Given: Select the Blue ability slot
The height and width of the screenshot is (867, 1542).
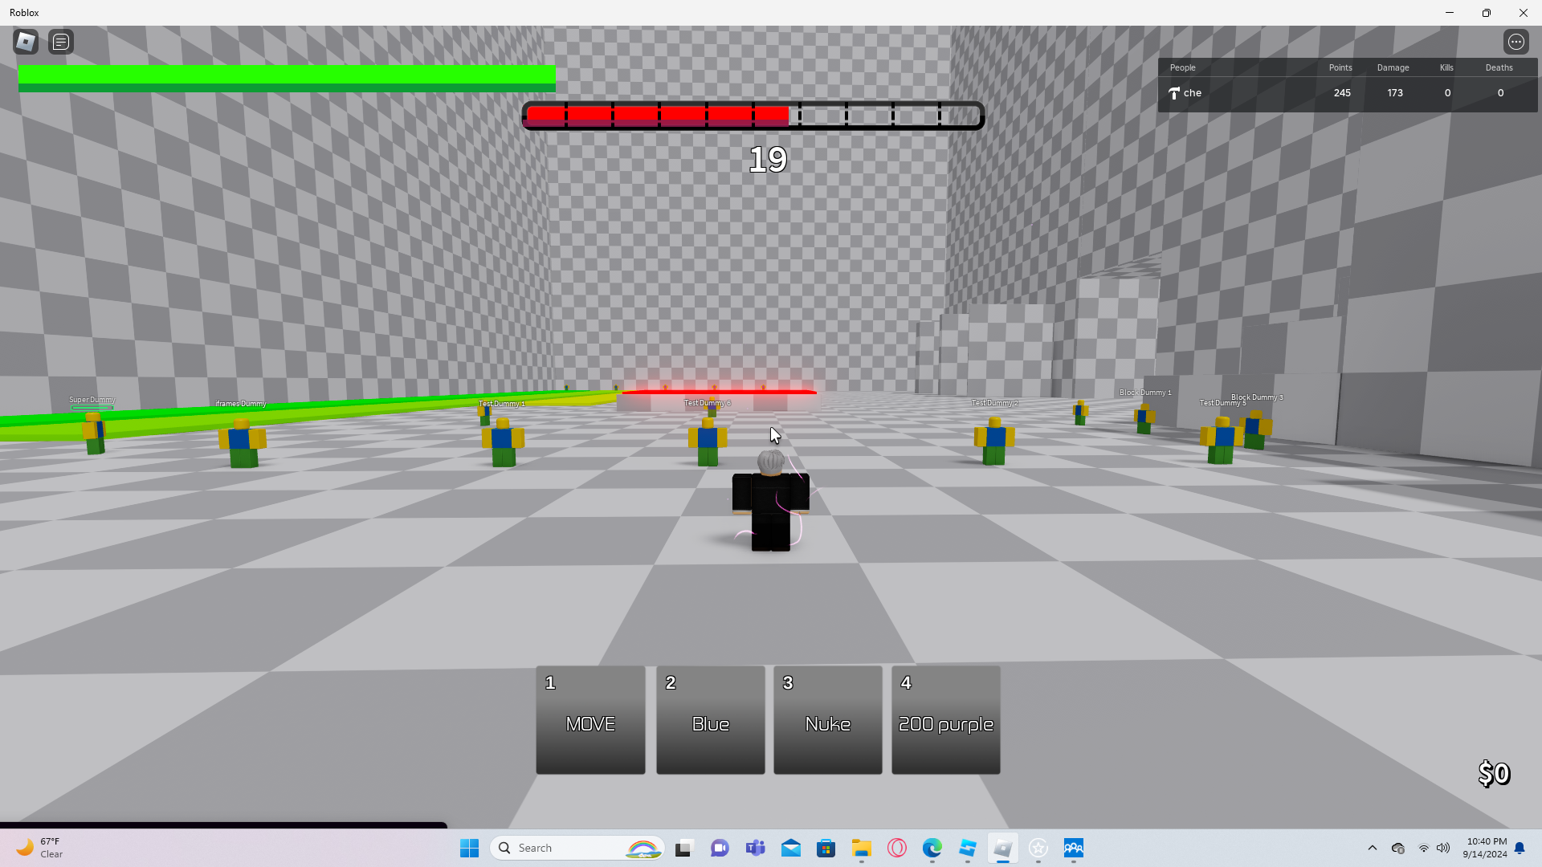Looking at the screenshot, I should pos(710,720).
